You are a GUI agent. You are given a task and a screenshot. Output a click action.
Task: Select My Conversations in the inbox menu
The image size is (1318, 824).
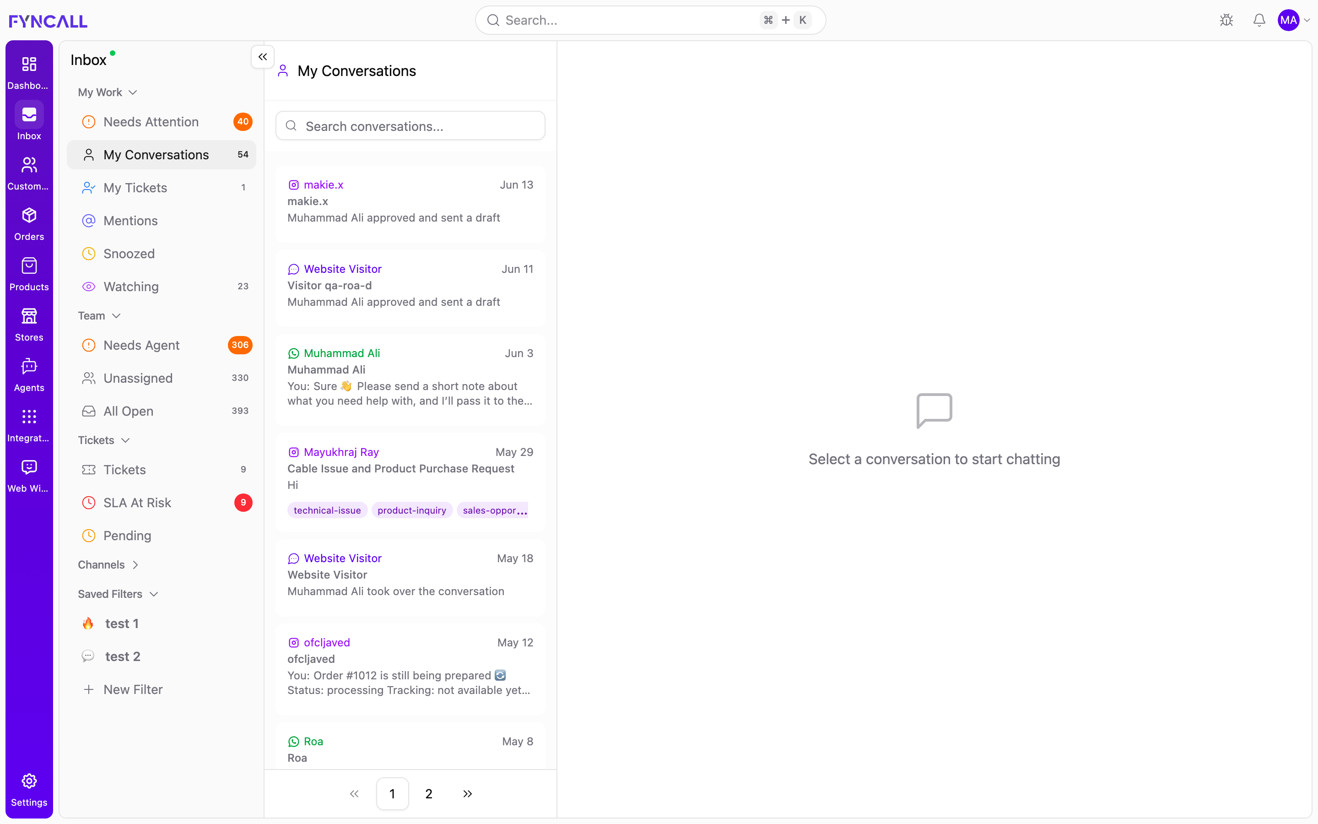click(x=161, y=155)
